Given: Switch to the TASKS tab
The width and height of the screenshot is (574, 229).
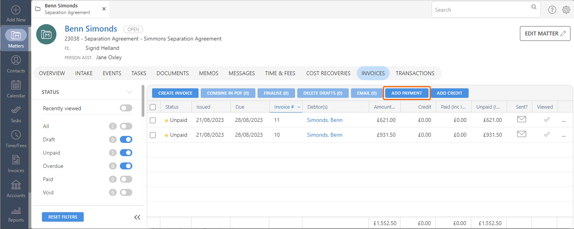Looking at the screenshot, I should point(139,73).
